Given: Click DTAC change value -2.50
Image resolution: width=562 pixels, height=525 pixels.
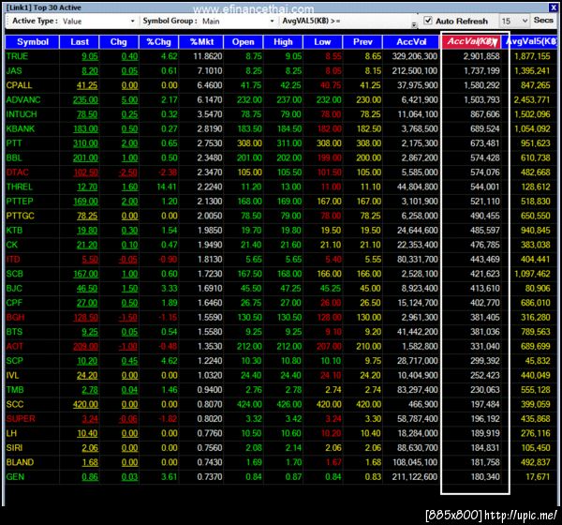Looking at the screenshot, I should point(128,172).
